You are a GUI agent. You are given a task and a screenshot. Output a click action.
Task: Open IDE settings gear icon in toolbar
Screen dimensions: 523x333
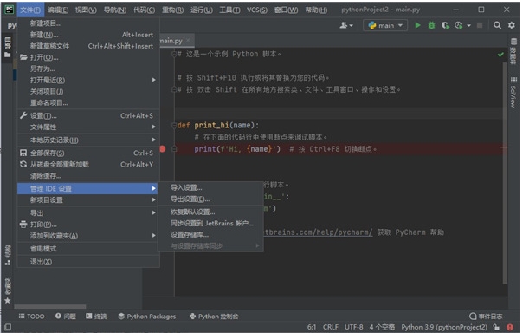click(x=512, y=25)
